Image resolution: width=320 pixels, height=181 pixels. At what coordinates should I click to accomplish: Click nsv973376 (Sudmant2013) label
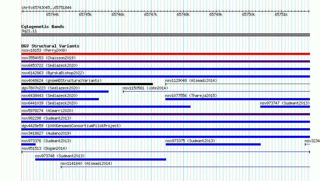coord(46,141)
